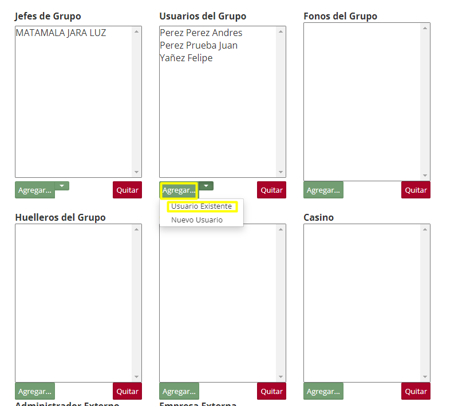Viewport: 474px width, 406px height.
Task: Click scroll down arrow in Usuarios del Grupo list
Action: coord(281,172)
